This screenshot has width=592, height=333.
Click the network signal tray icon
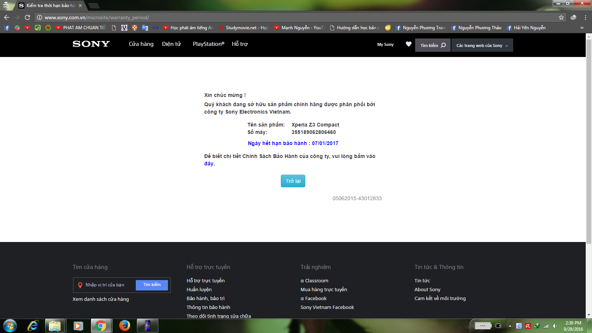pyautogui.click(x=546, y=326)
